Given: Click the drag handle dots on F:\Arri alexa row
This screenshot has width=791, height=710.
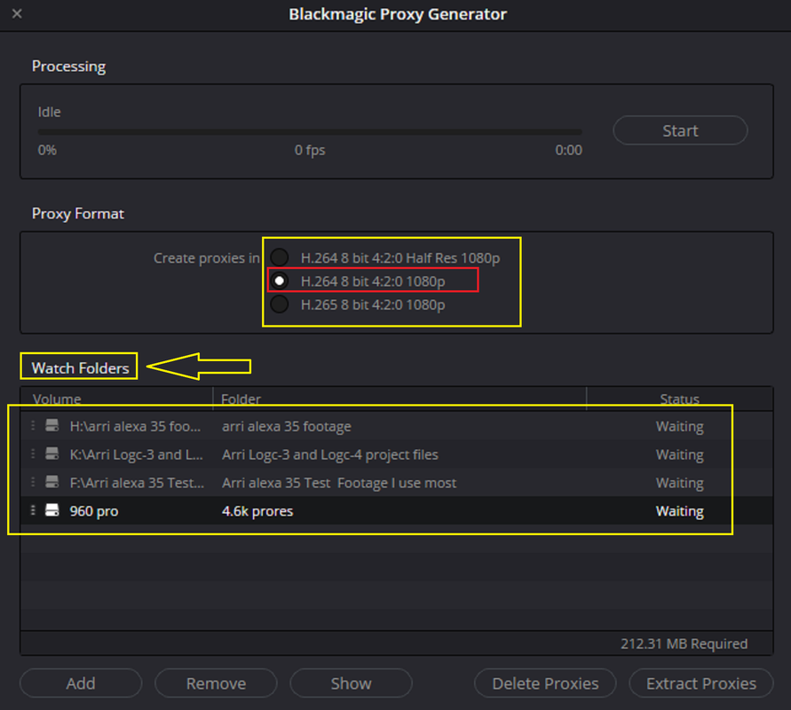Looking at the screenshot, I should tap(33, 482).
